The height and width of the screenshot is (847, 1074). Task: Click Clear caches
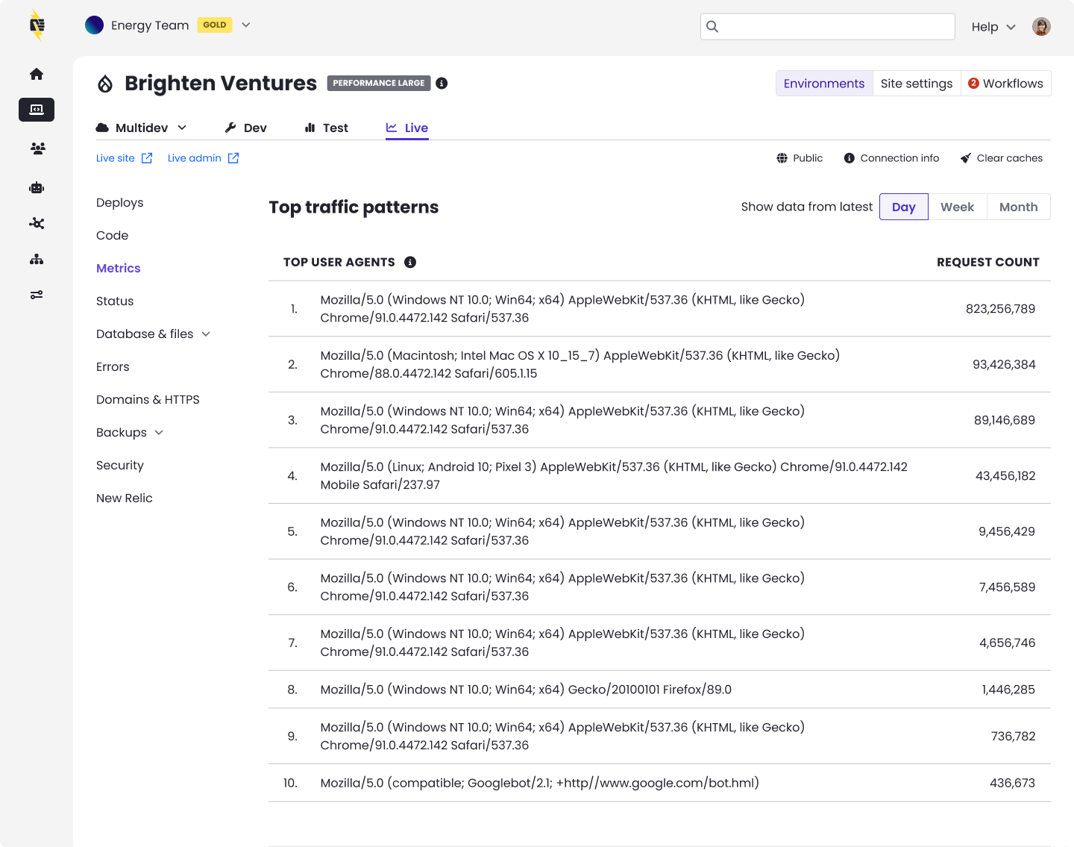[1010, 158]
